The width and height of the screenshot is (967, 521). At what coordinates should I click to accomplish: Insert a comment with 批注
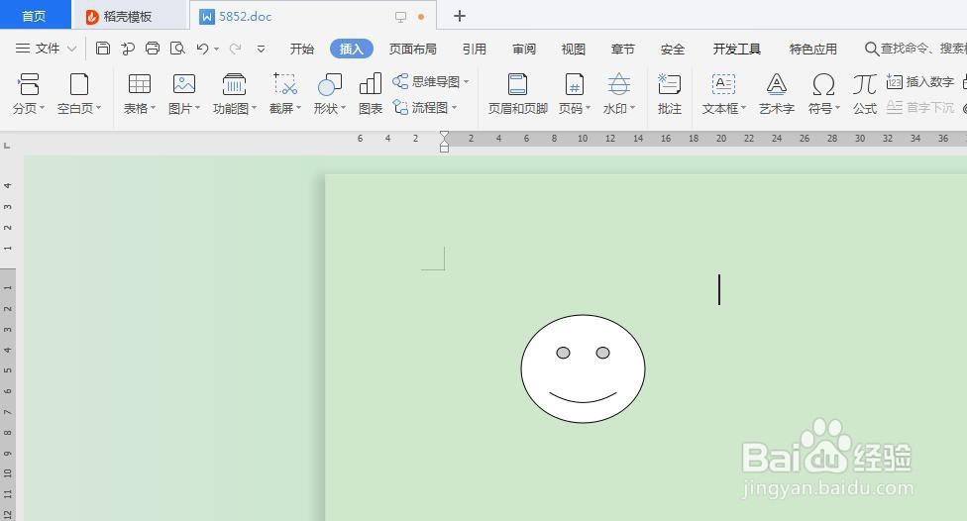669,93
